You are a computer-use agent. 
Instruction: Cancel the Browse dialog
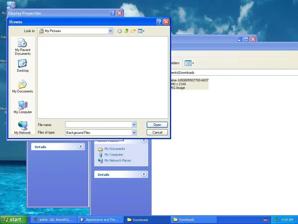pos(157,132)
